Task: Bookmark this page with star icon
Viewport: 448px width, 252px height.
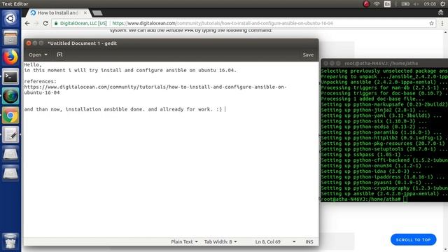Action: point(431,23)
